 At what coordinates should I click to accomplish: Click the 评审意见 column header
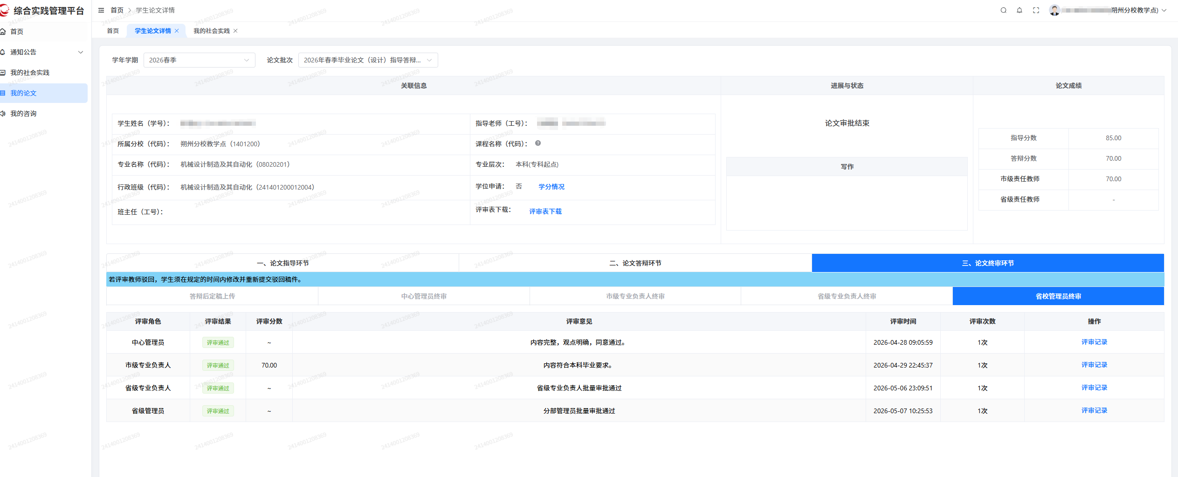tap(579, 321)
